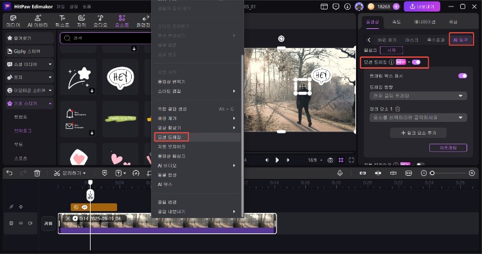Click the fullscreen icon under preview

[x=352, y=160]
